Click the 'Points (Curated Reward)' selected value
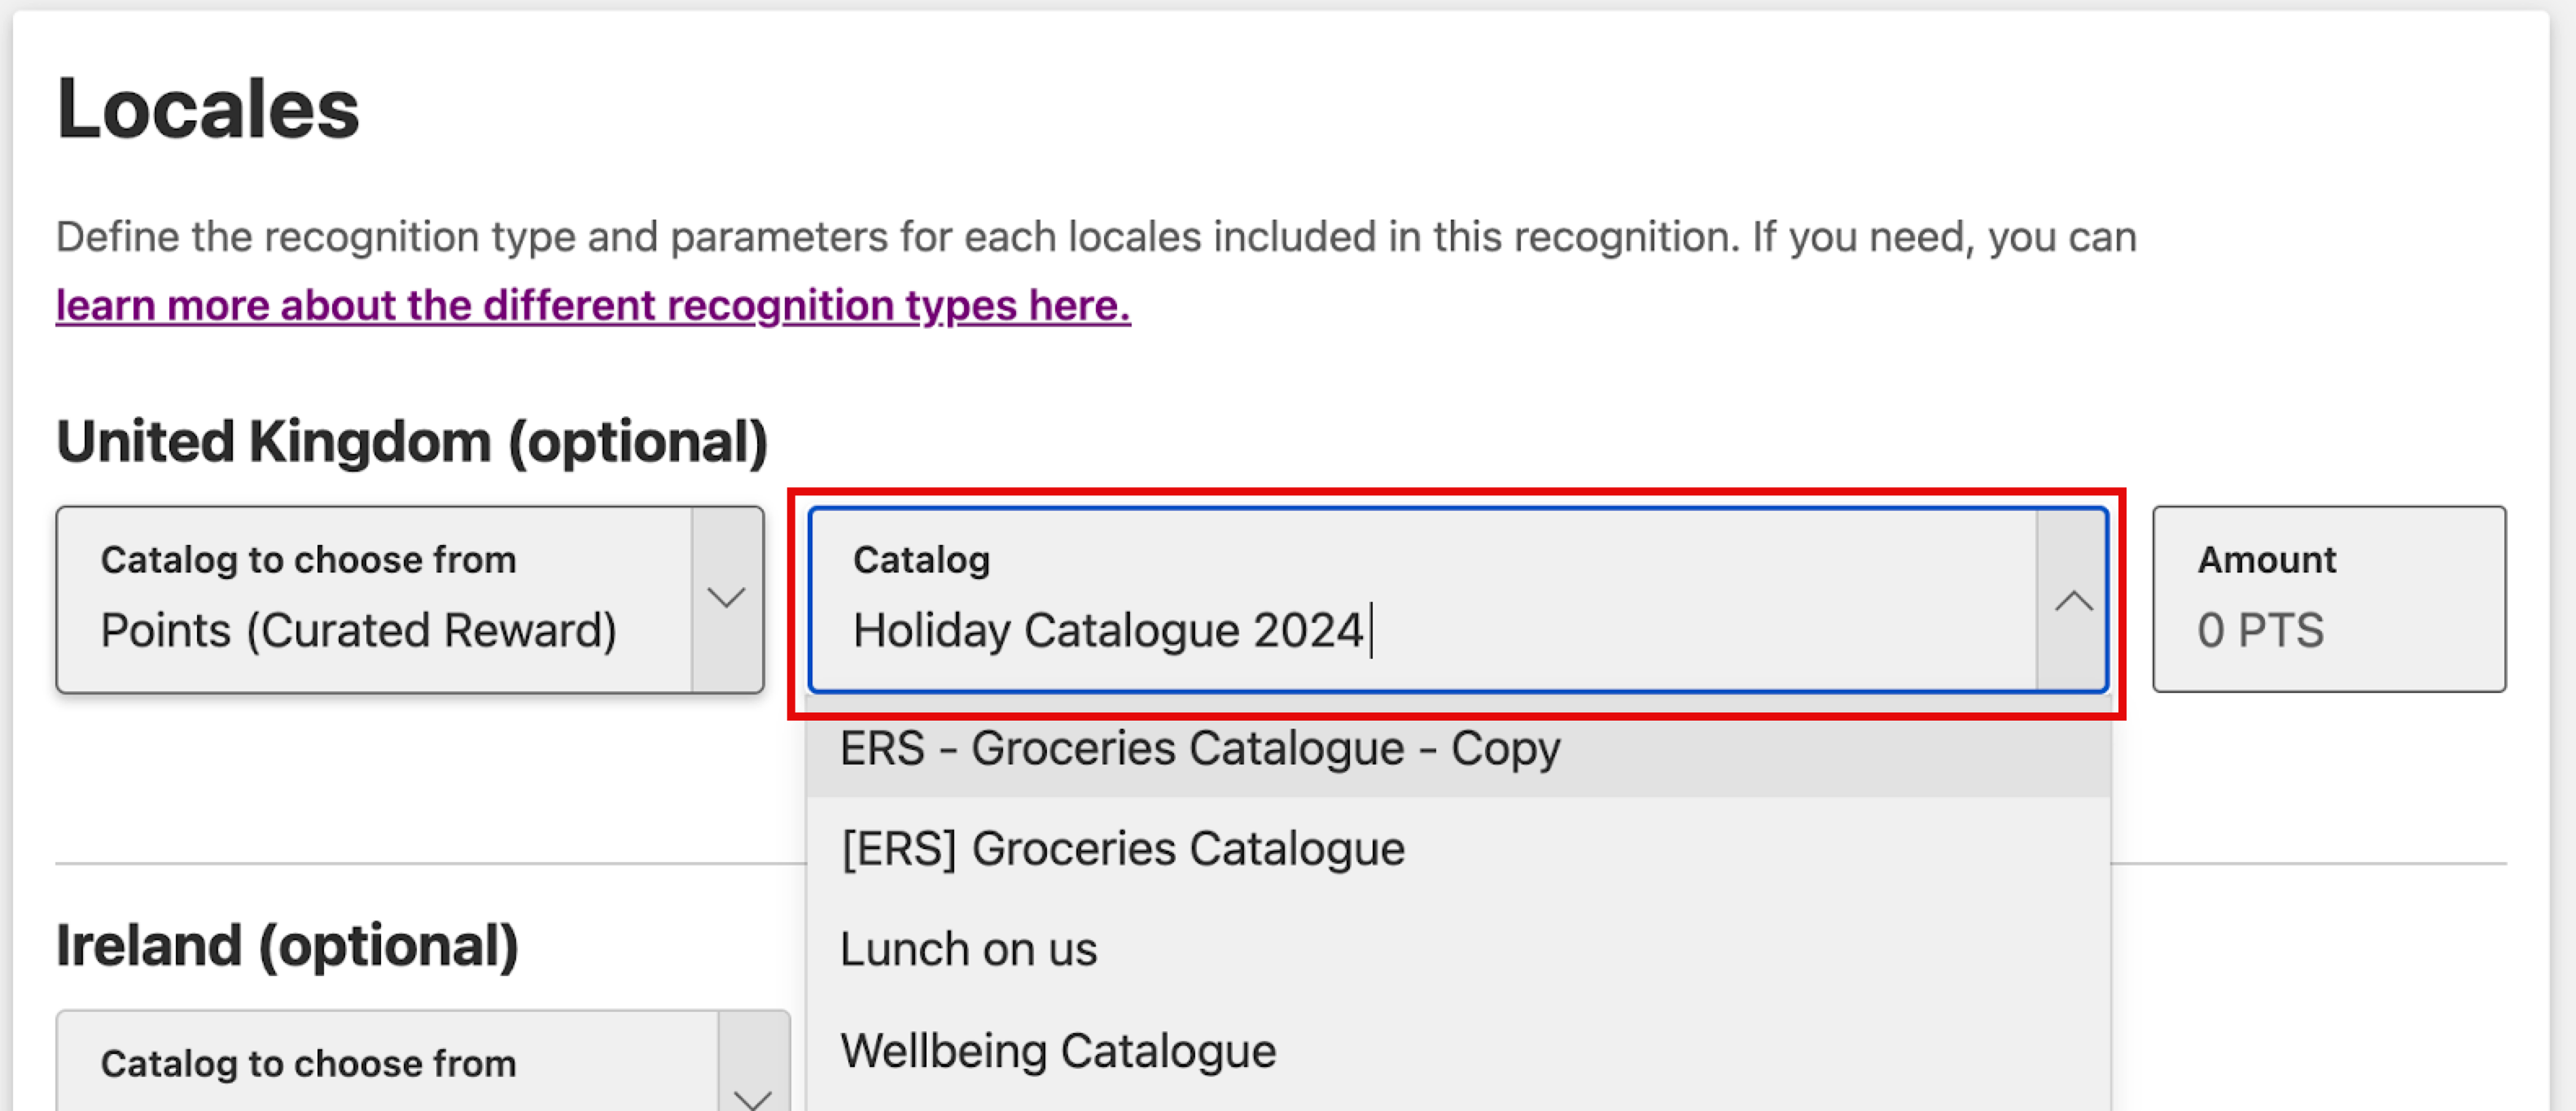2576x1111 pixels. point(358,631)
